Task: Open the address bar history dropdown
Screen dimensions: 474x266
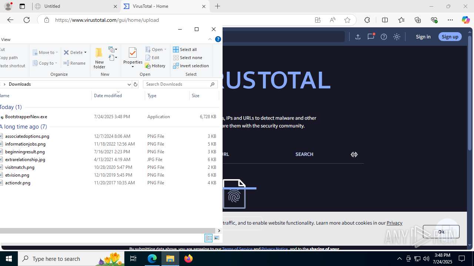Action: click(x=129, y=84)
